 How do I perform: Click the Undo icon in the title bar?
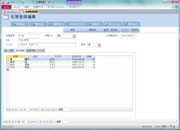[12, 2]
